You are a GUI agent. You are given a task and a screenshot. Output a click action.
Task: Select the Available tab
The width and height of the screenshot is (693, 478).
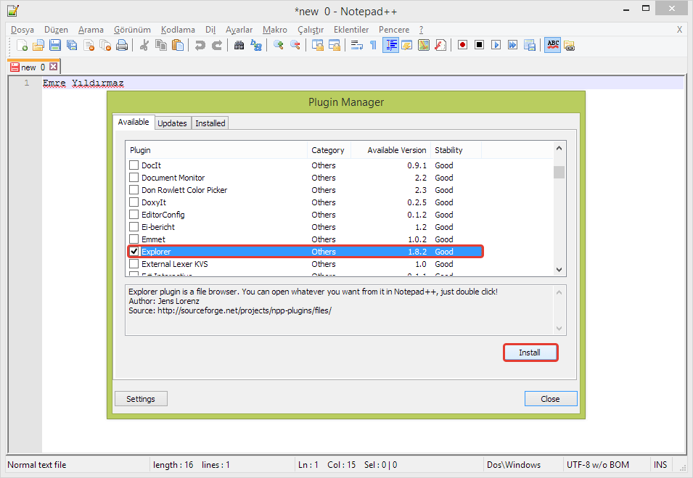pyautogui.click(x=134, y=122)
